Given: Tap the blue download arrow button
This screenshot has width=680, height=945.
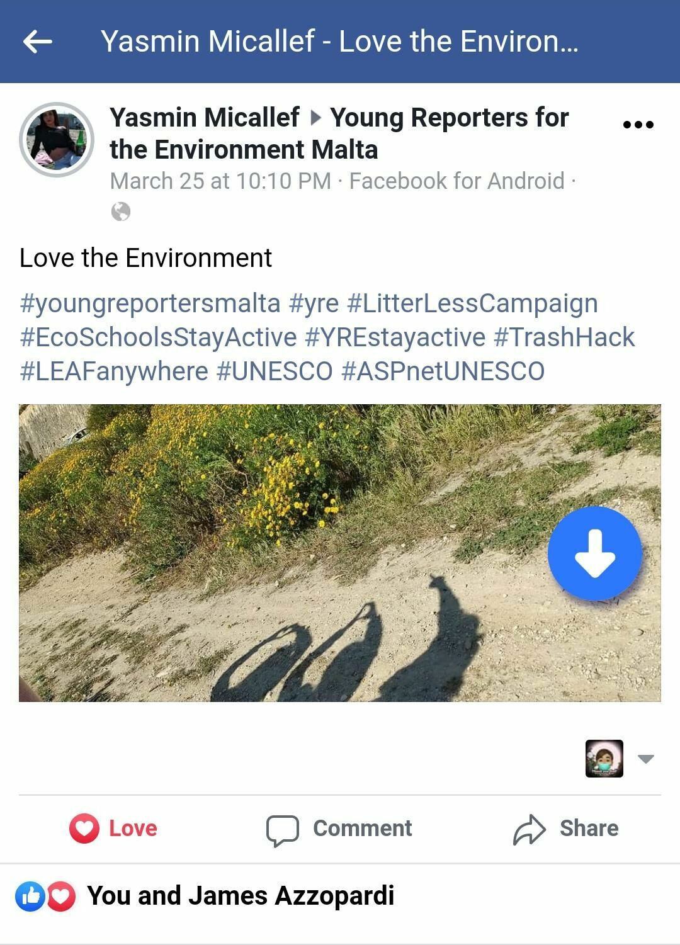Looking at the screenshot, I should click(594, 553).
